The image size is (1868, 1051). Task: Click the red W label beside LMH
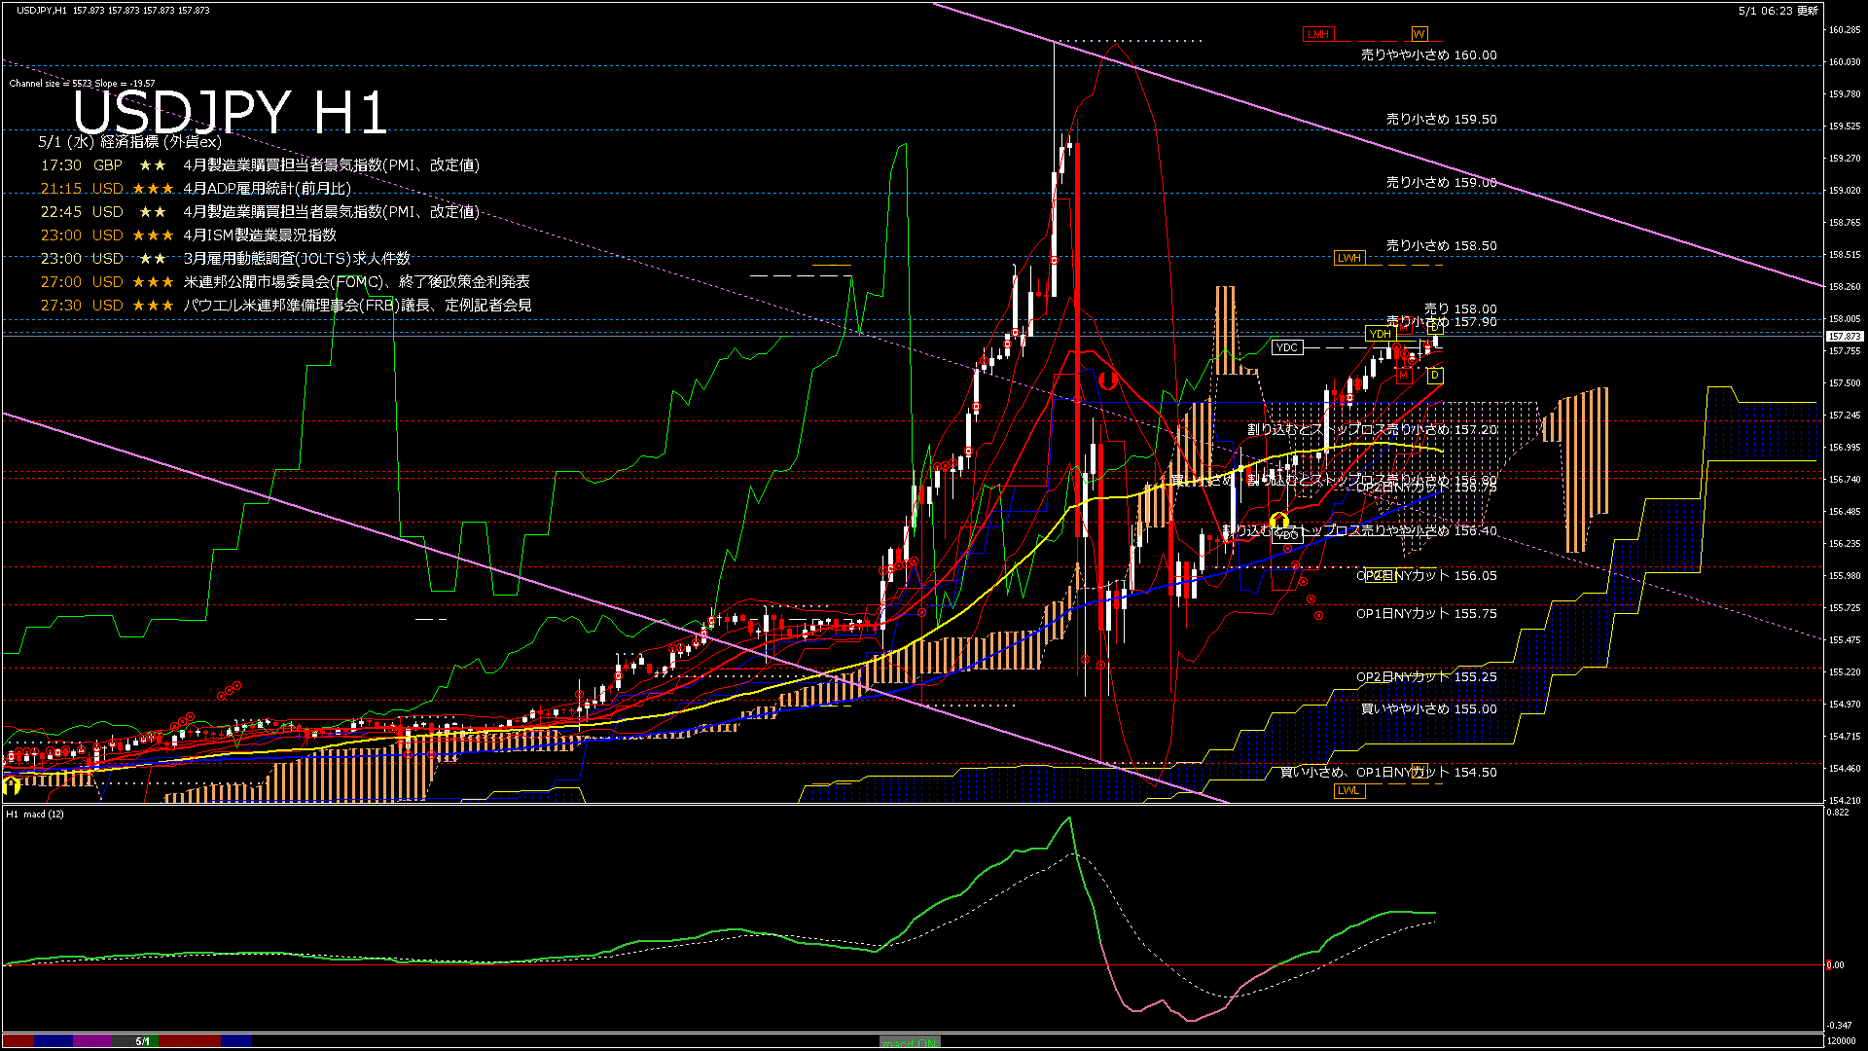tap(1419, 34)
